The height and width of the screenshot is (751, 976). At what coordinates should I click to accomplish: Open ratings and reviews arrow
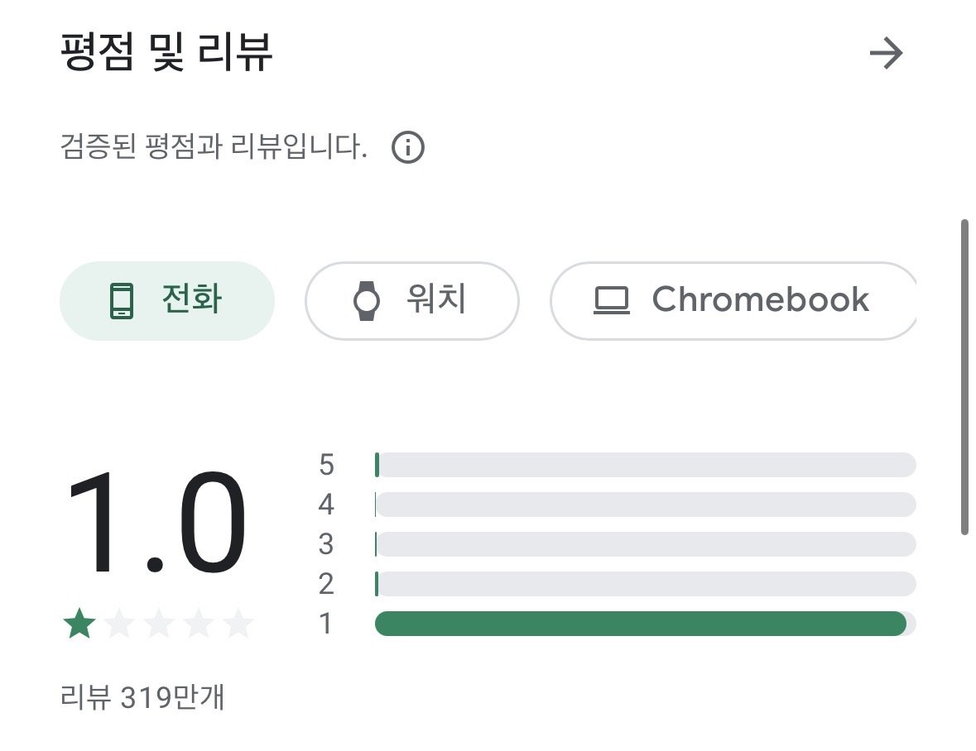[886, 54]
